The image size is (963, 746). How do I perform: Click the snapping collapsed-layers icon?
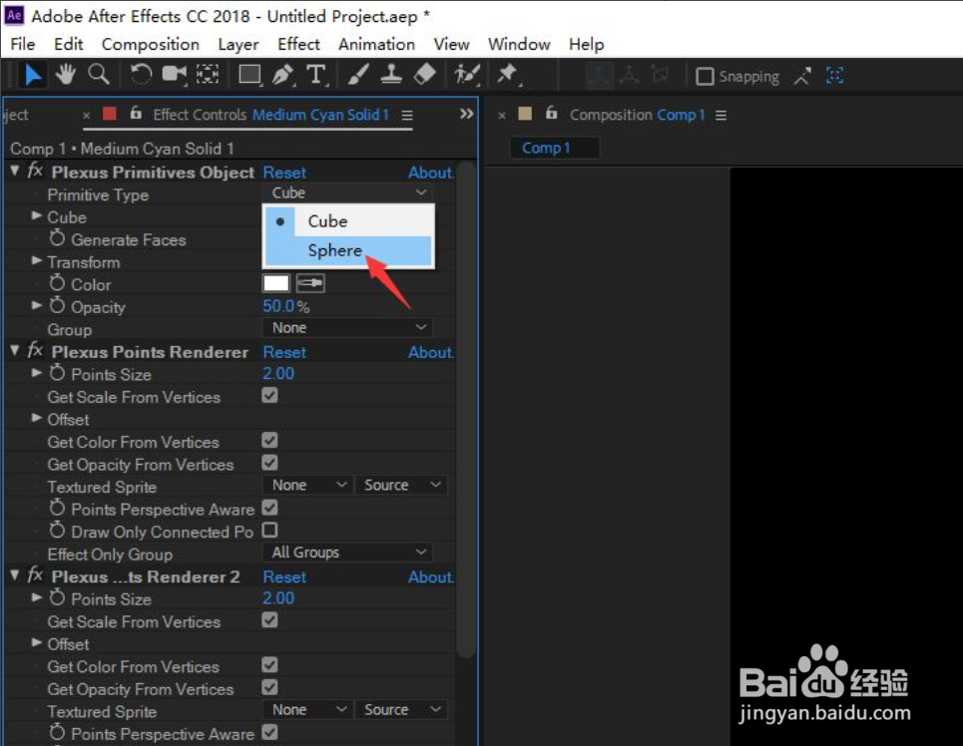802,76
